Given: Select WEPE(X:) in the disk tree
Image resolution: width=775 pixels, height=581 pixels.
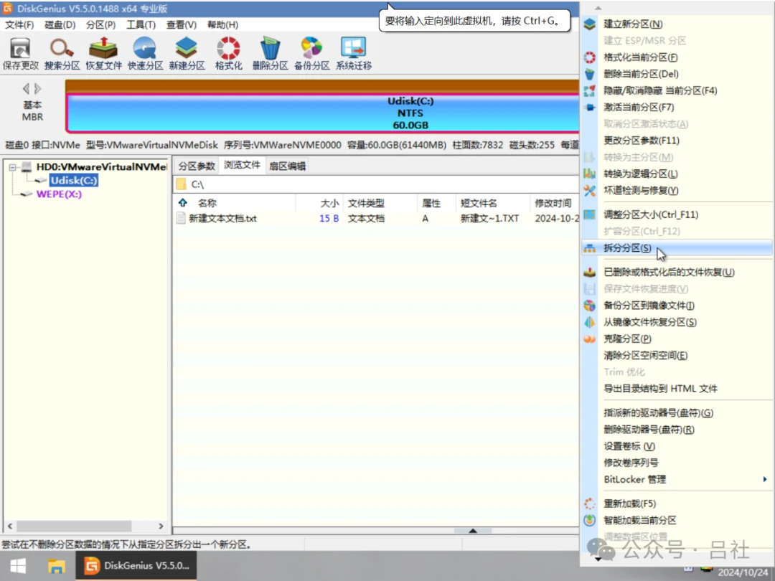Looking at the screenshot, I should pyautogui.click(x=59, y=194).
